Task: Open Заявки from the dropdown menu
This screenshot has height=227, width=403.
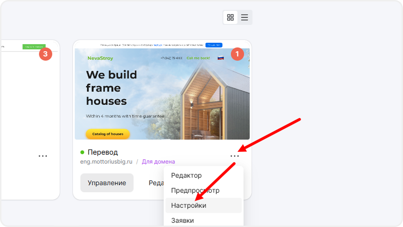Action: (182, 220)
